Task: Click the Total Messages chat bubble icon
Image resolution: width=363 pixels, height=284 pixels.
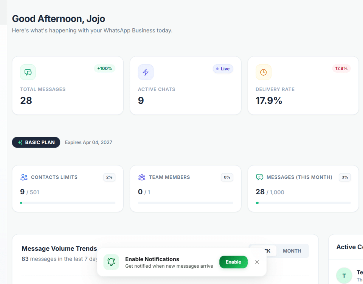Action: 28,72
